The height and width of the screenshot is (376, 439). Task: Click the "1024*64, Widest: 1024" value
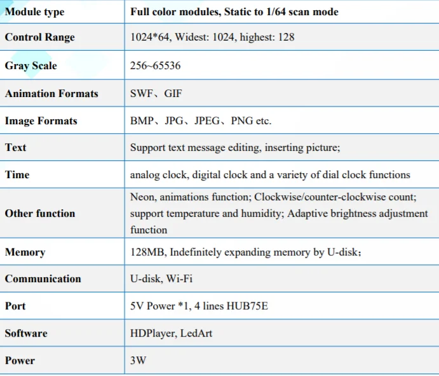[212, 37]
